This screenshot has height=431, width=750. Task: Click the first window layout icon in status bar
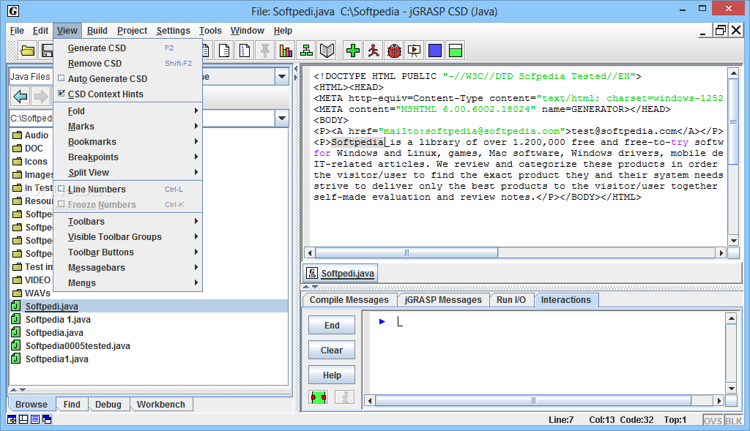tap(12, 419)
